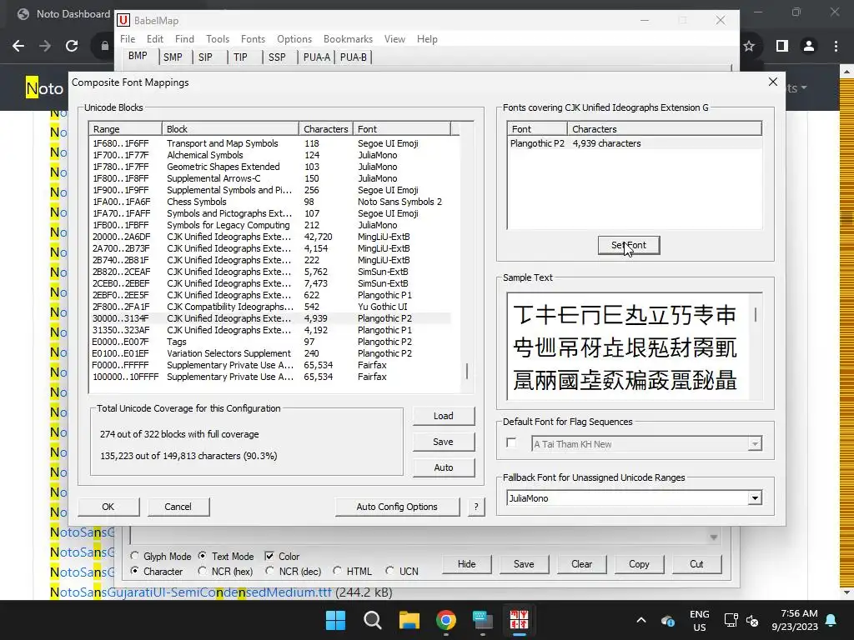Viewport: 854px width, 640px height.
Task: Close the Composite Font Mappings dialog
Action: [x=773, y=82]
